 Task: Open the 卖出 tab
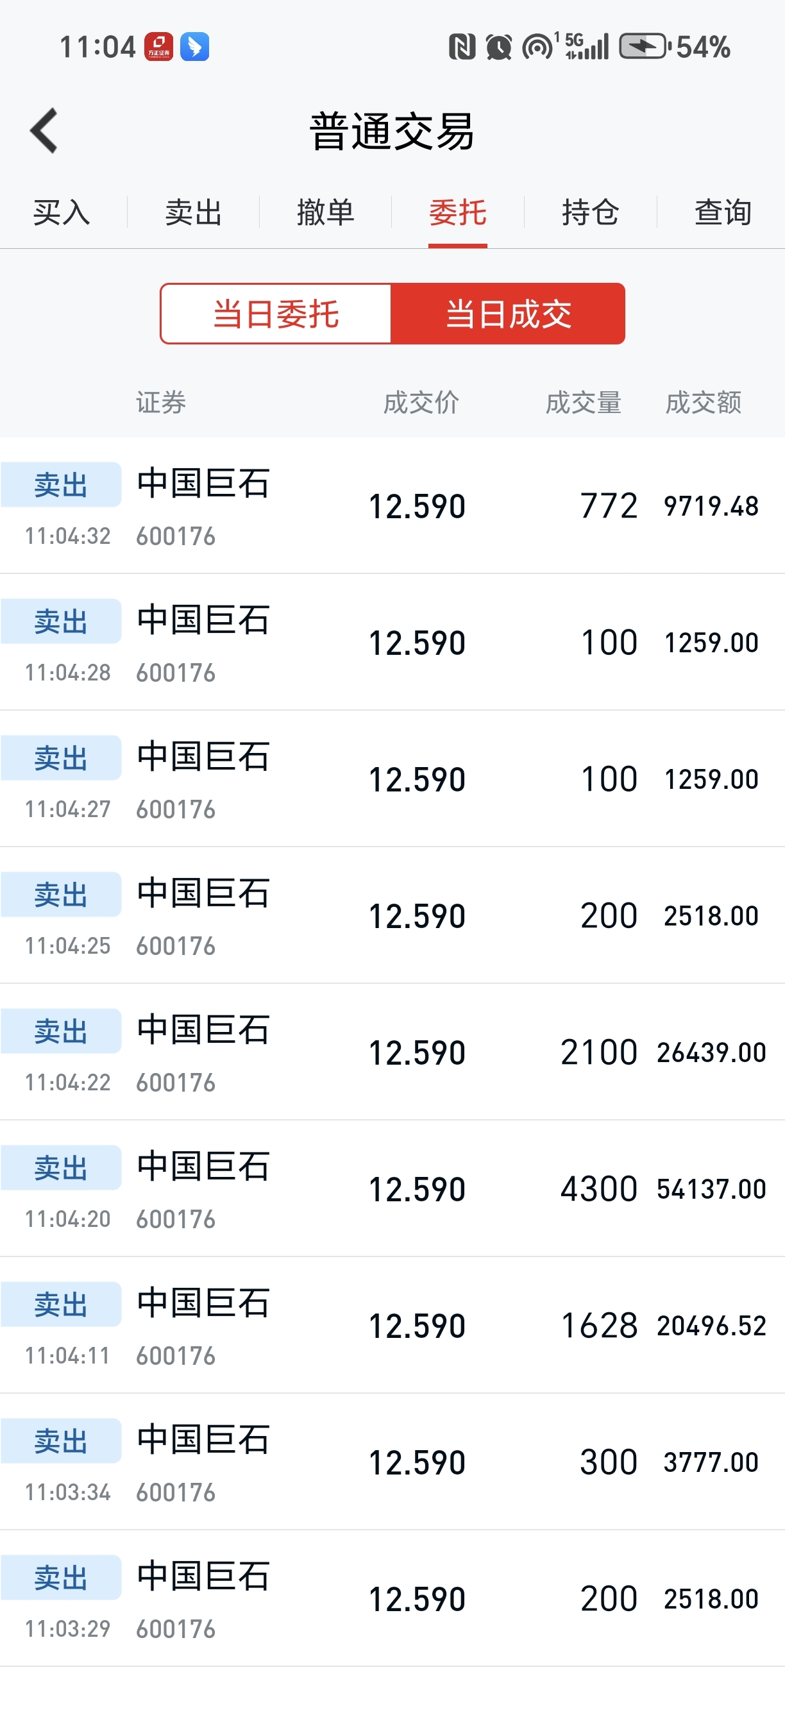click(194, 213)
